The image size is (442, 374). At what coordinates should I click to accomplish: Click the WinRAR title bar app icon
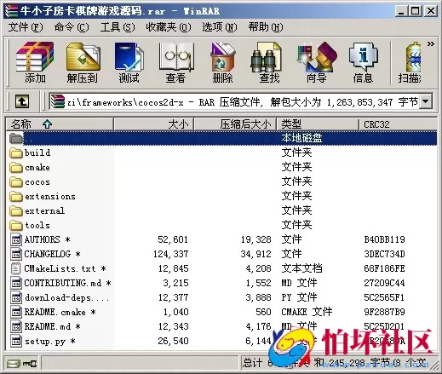pos(12,11)
